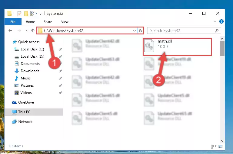233x154 pixels.
Task: Open Help via the blue question icon
Action: click(x=221, y=21)
